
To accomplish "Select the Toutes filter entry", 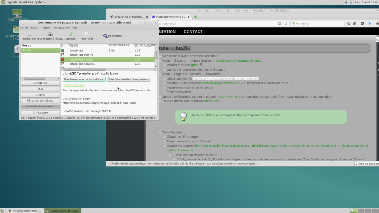I will pos(40,45).
